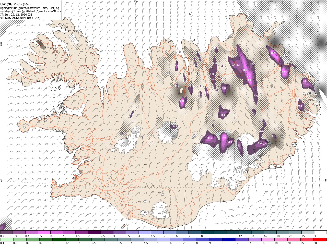This screenshot has height=245, width=327.
Task: Click the '15W' longitude label on the top edge
Action: pyautogui.click(x=271, y=1)
